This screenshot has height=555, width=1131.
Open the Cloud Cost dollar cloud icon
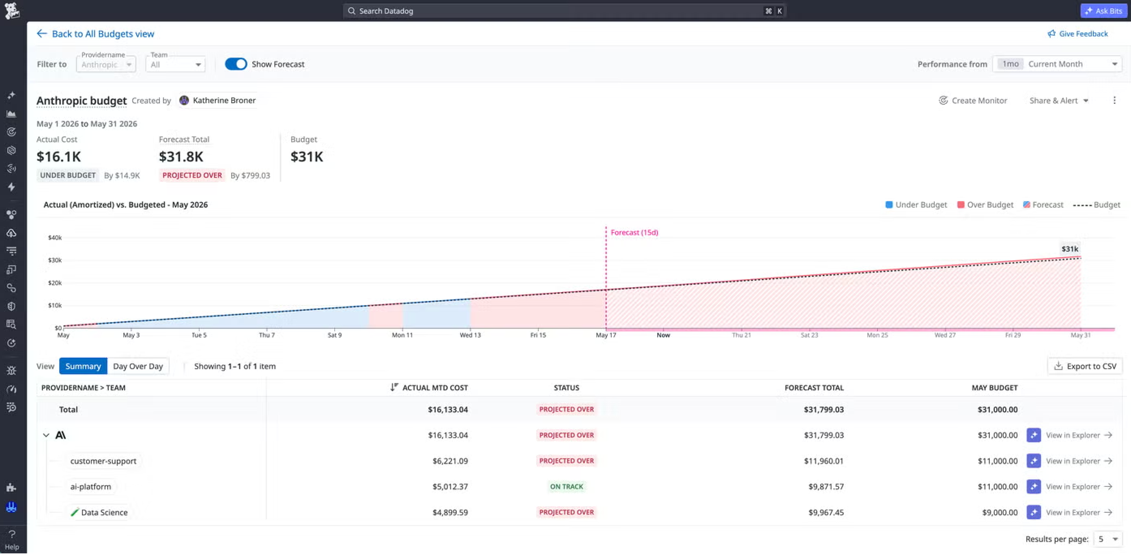(x=11, y=233)
